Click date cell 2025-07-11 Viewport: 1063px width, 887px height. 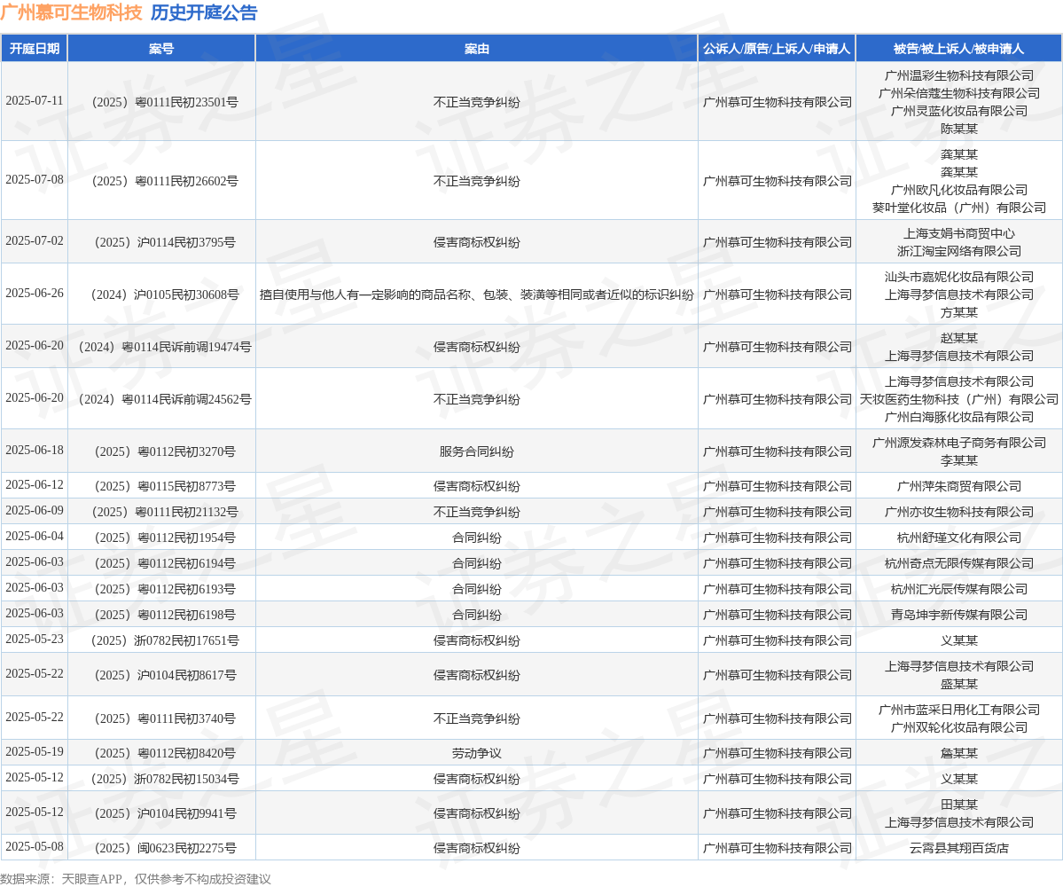(x=35, y=101)
